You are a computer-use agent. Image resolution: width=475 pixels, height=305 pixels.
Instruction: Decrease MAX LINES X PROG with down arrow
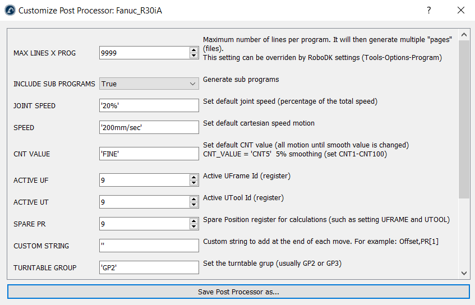pyautogui.click(x=193, y=56)
